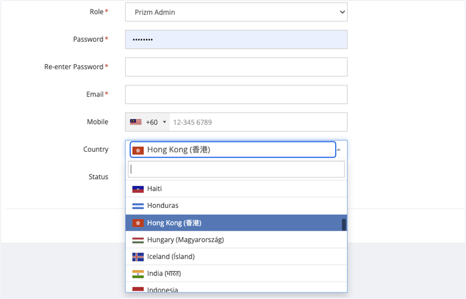466x299 pixels.
Task: Click the Iceland flag icon
Action: 138,257
